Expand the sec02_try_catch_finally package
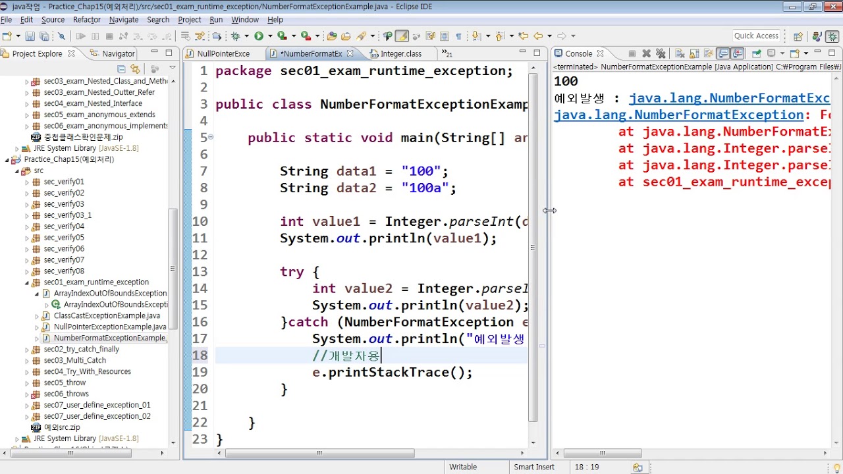843x474 pixels. point(27,350)
